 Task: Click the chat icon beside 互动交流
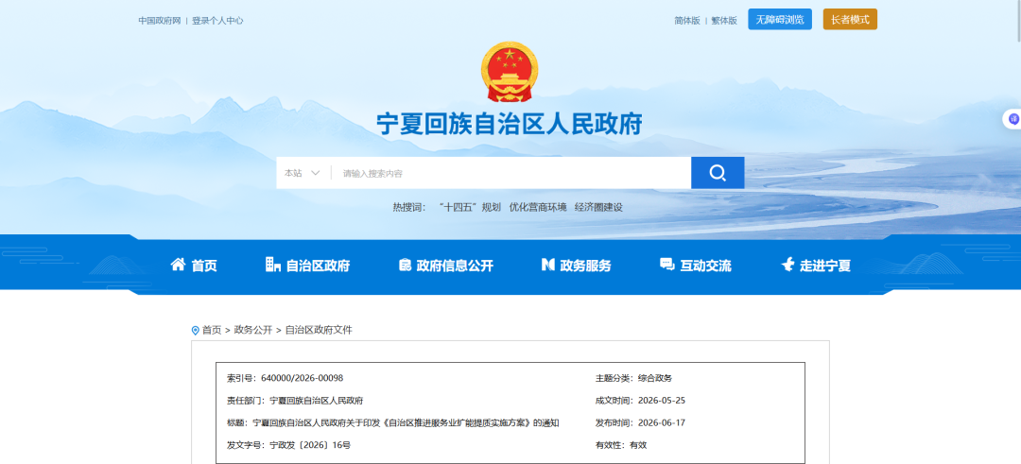[x=666, y=265]
